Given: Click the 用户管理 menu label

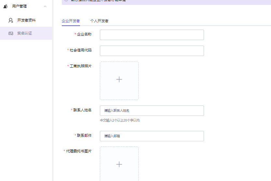Looking at the screenshot, I should tap(20, 7).
